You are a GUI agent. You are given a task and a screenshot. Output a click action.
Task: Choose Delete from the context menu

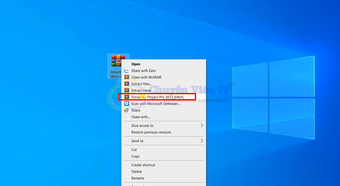point(136,172)
